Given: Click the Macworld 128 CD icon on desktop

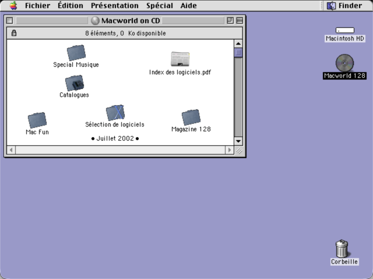Looking at the screenshot, I should point(344,63).
